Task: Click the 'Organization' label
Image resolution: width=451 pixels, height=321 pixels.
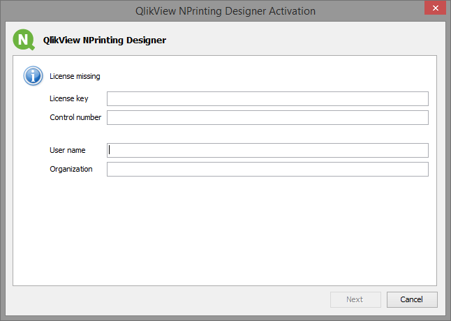Action: (71, 169)
